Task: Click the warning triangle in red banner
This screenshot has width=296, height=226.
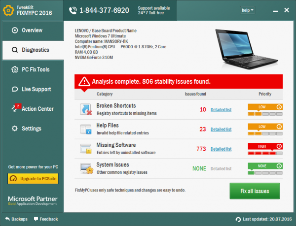Action: [84, 81]
